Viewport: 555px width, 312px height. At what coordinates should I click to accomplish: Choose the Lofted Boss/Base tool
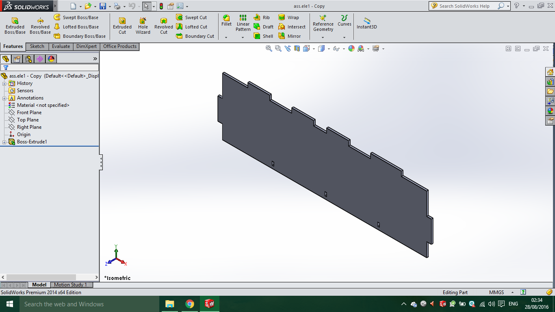tap(76, 27)
